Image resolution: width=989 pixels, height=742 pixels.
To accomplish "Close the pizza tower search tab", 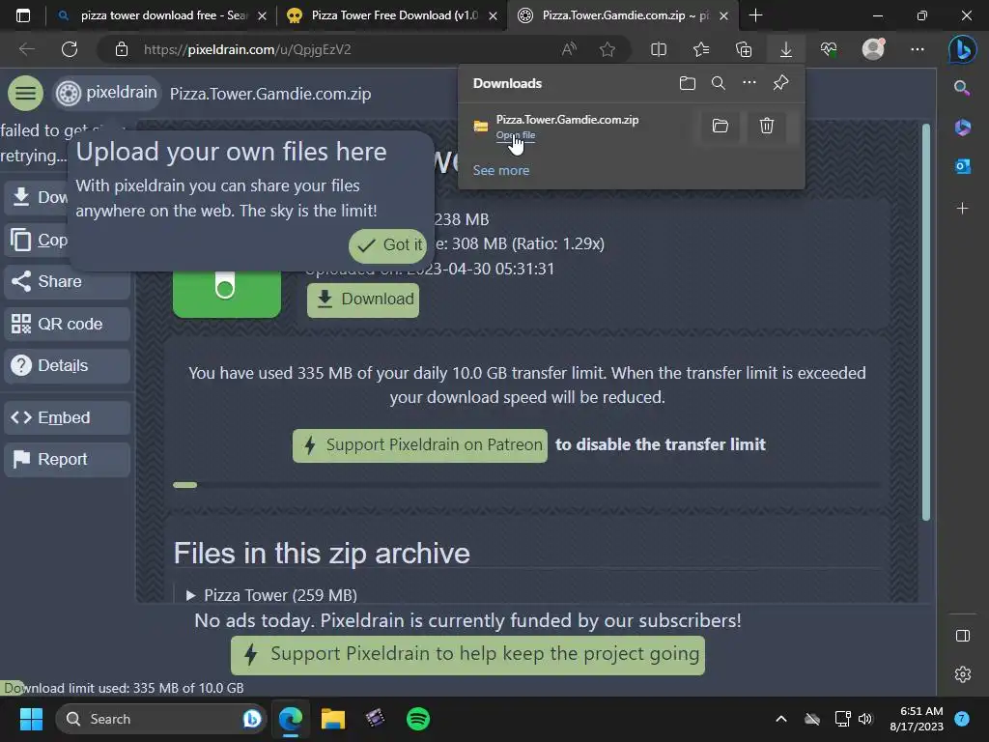I will click(263, 15).
